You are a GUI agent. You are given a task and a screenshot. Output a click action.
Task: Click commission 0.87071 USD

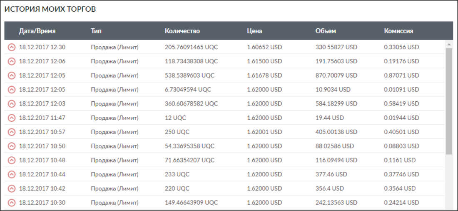coord(401,75)
